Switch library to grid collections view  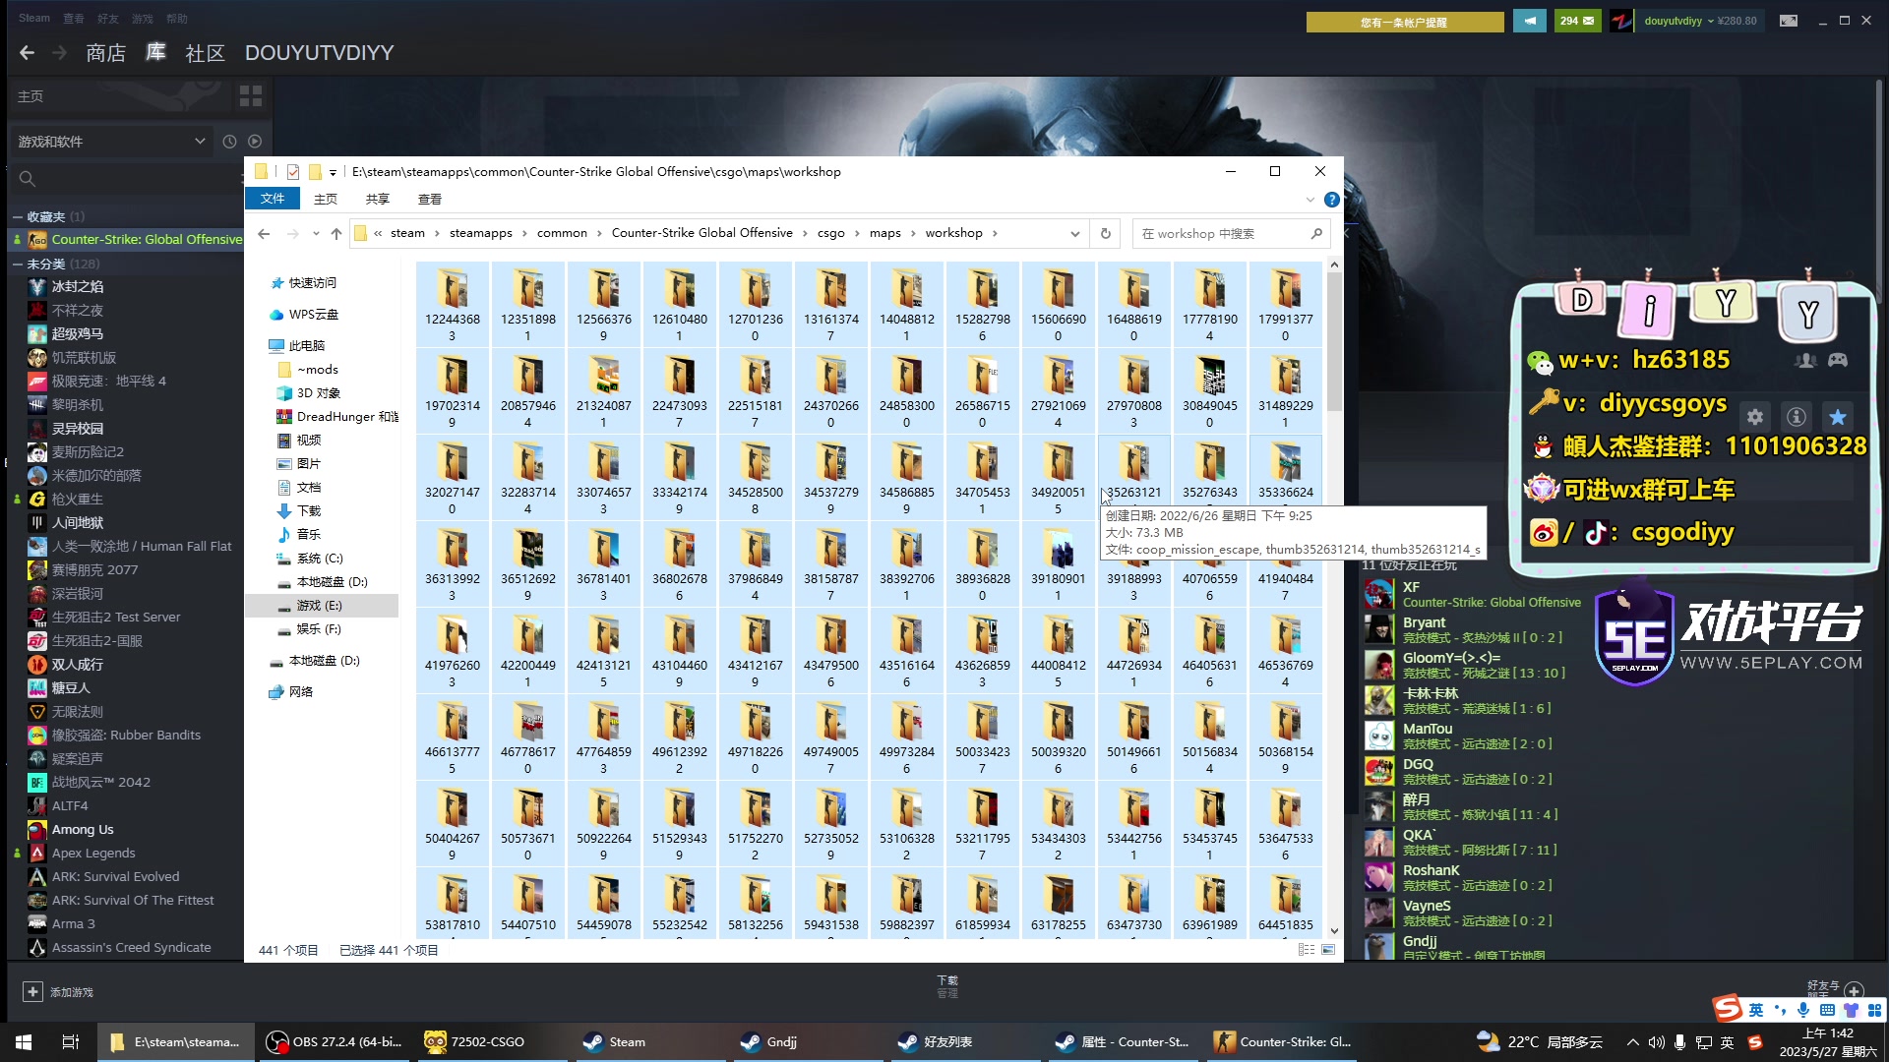(x=251, y=96)
